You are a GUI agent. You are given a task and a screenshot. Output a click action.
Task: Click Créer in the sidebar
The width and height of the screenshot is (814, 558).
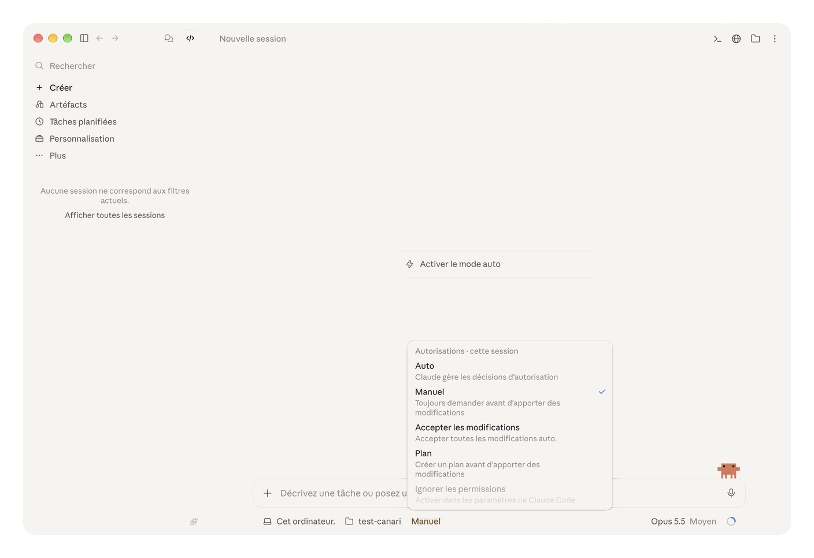point(115,88)
